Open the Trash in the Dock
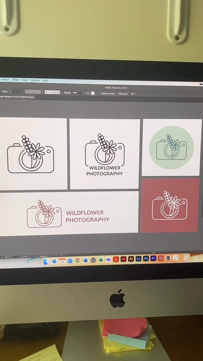Viewport: 203px width, 361px height. click(x=186, y=257)
